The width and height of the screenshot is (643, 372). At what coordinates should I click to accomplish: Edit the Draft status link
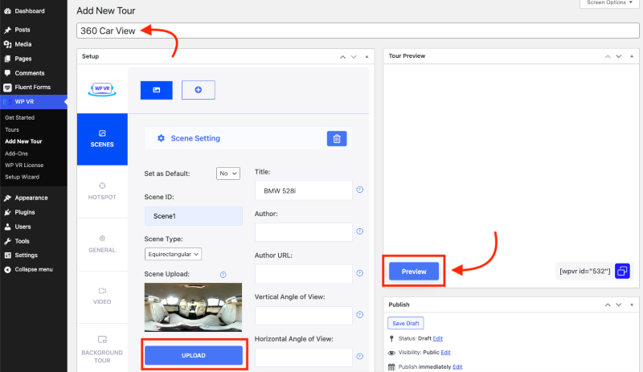coord(438,338)
